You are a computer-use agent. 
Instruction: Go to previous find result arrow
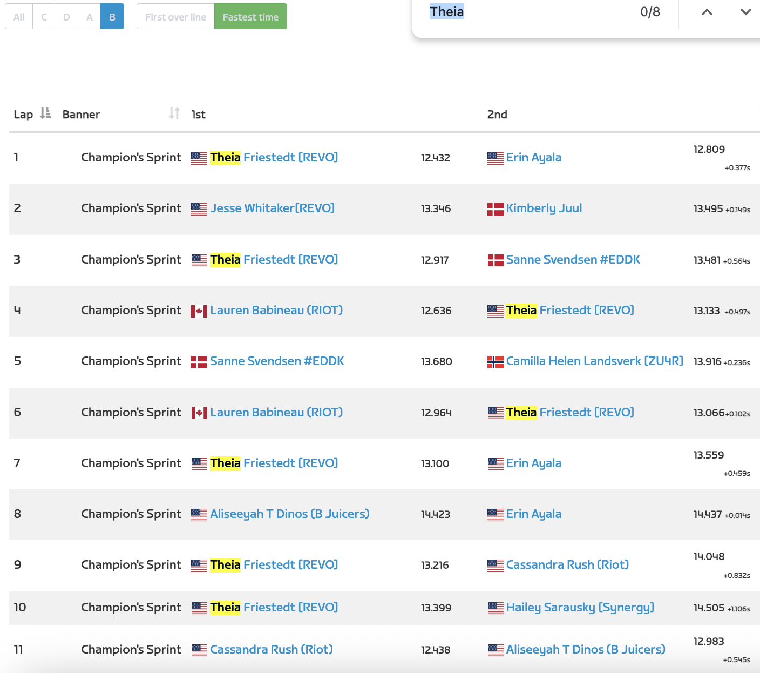tap(707, 12)
